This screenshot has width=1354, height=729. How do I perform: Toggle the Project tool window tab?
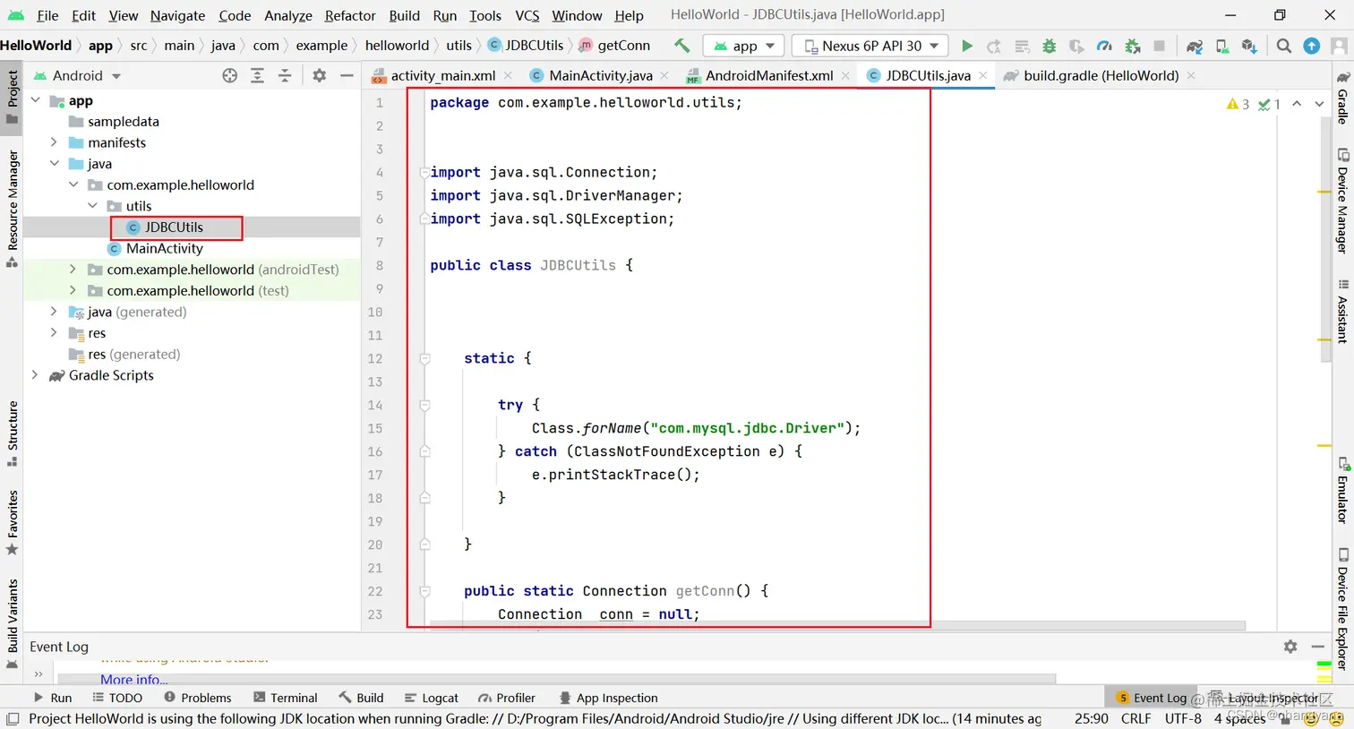(x=12, y=97)
